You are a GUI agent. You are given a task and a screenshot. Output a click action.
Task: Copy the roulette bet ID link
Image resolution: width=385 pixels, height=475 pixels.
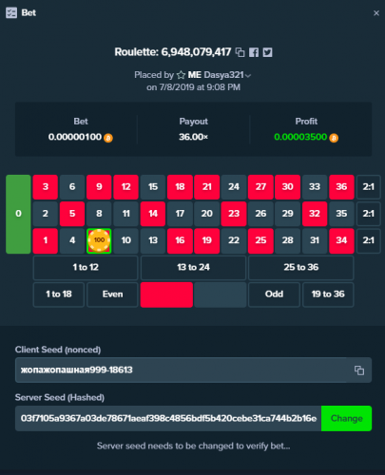(241, 52)
